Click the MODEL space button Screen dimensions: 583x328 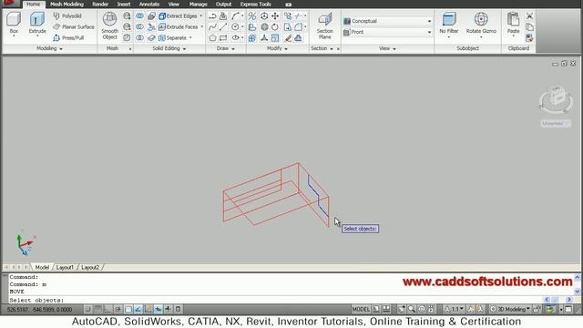click(x=361, y=309)
